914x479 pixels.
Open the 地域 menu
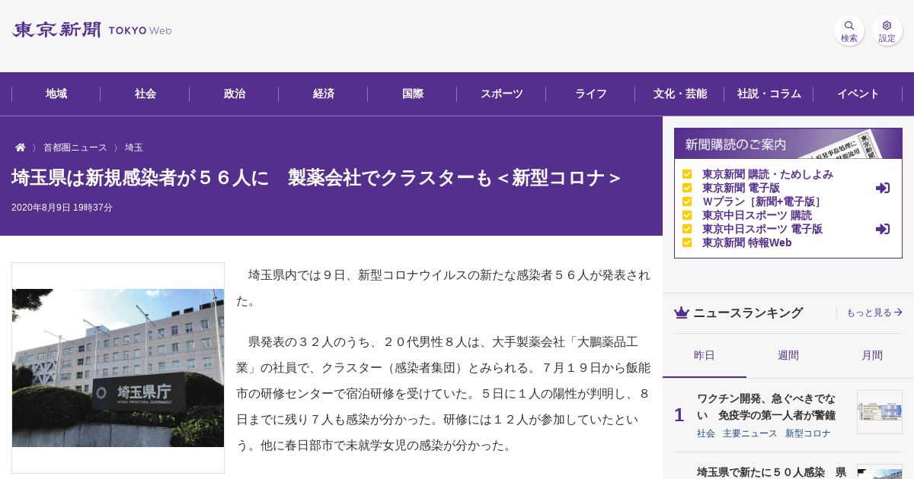click(56, 94)
